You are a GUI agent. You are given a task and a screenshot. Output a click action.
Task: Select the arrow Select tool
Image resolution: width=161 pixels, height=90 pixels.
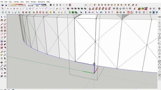point(2,17)
